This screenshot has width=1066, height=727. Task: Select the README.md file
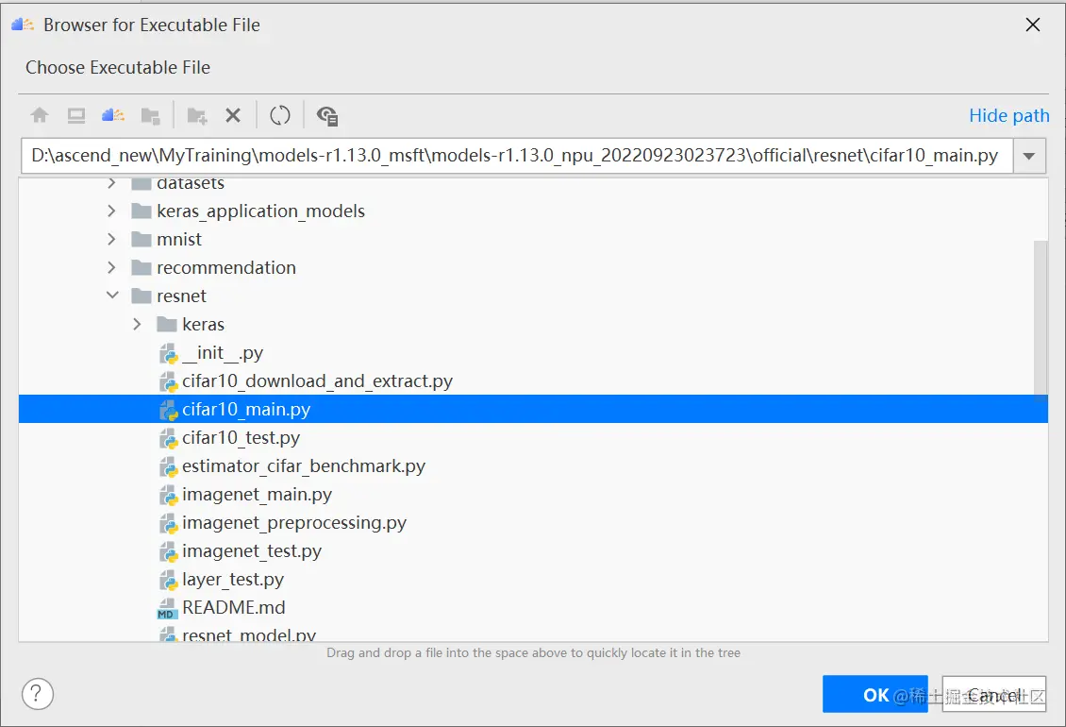coord(233,608)
